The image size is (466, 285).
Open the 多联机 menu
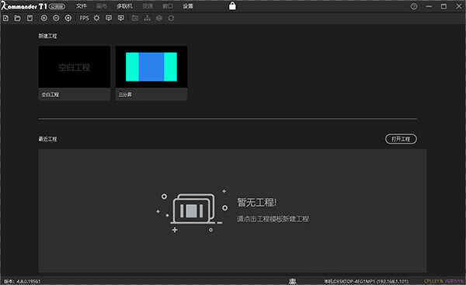124,6
